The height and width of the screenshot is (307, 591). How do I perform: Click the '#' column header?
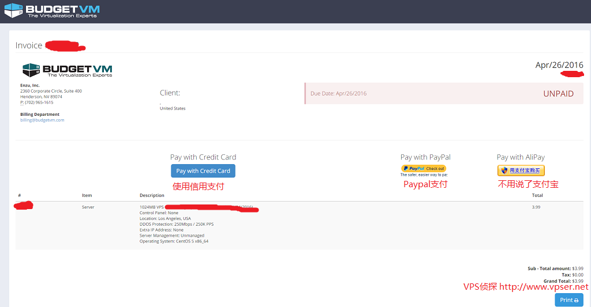click(x=19, y=195)
